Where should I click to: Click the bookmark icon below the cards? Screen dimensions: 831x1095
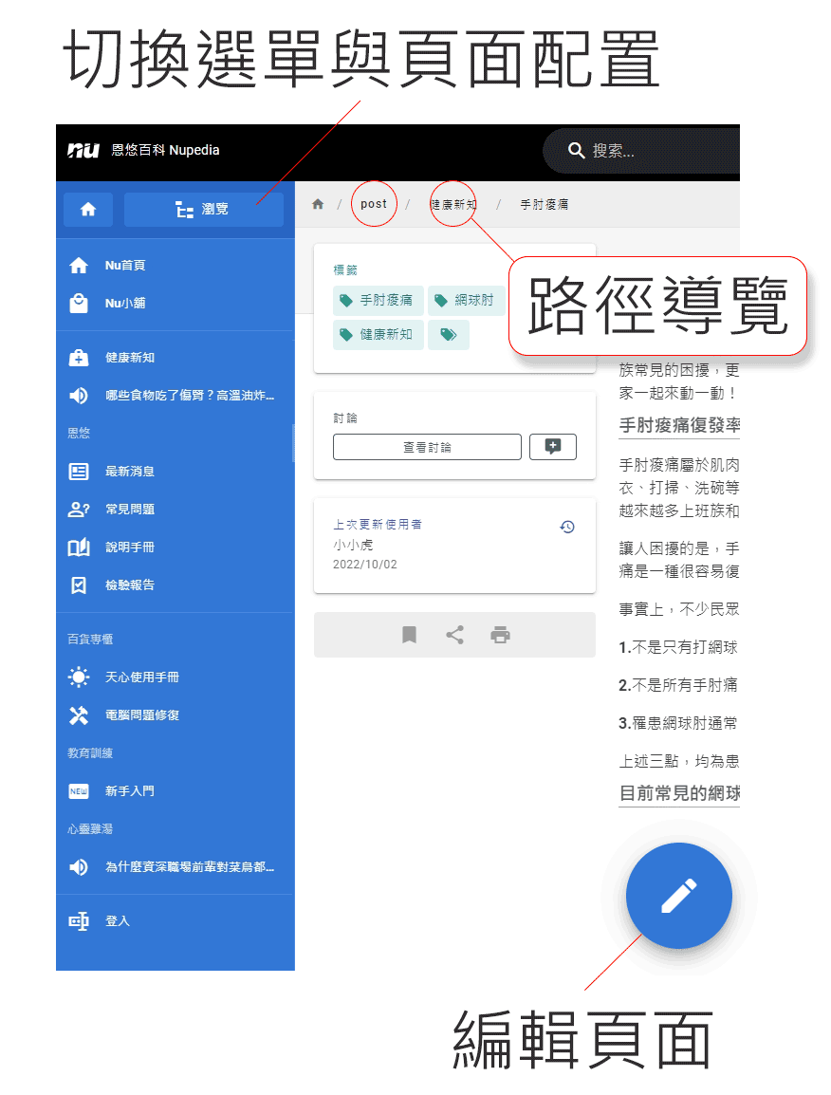(409, 635)
